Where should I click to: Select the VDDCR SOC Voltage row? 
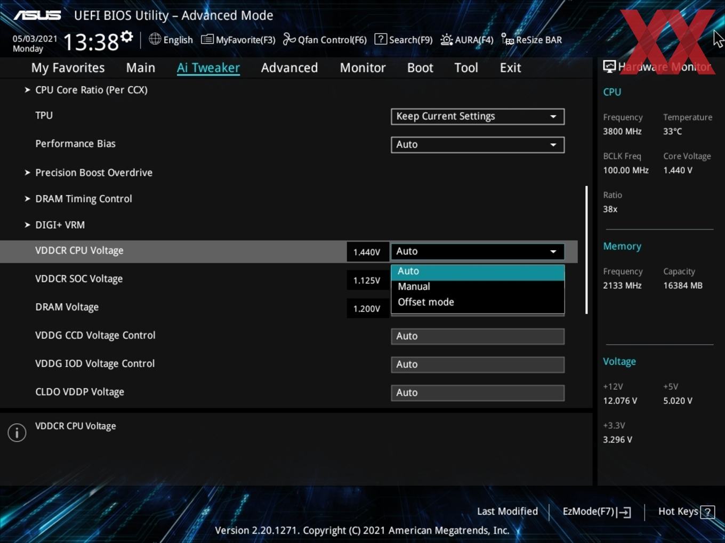[288, 279]
